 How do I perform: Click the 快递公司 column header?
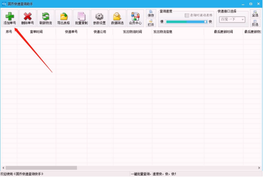pos(100,32)
